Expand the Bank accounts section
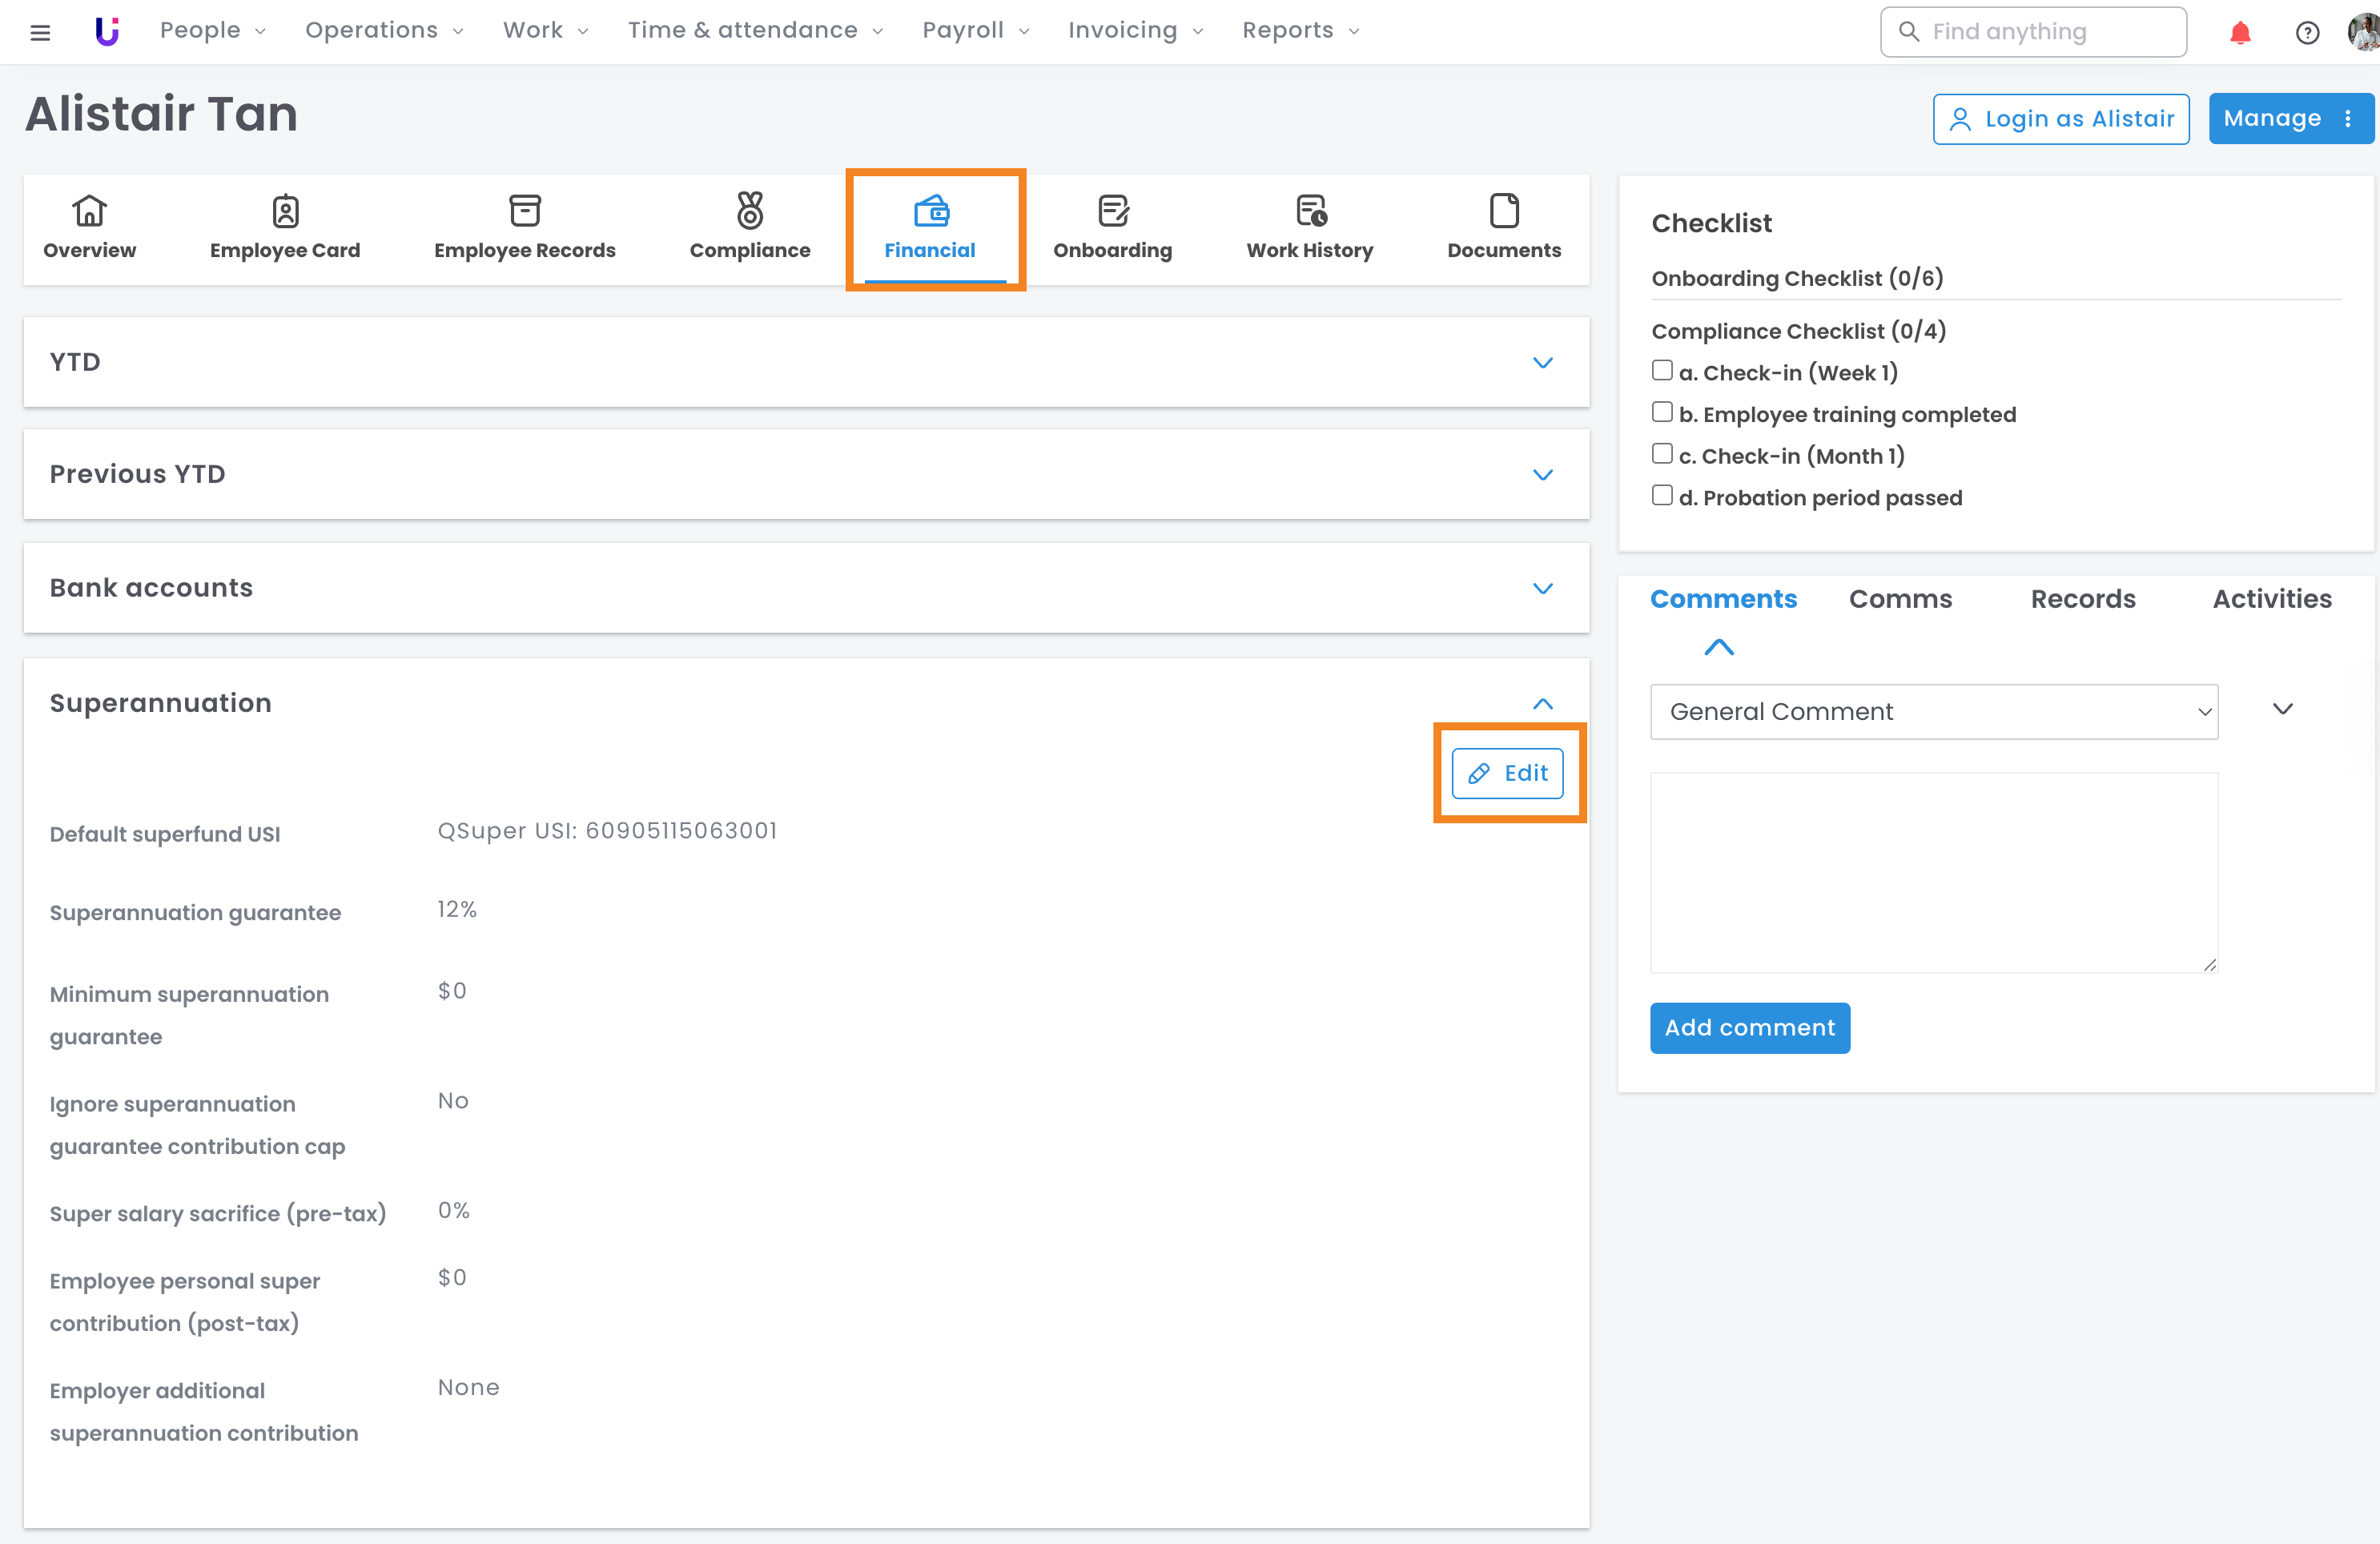This screenshot has height=1544, width=2380. click(x=1542, y=588)
